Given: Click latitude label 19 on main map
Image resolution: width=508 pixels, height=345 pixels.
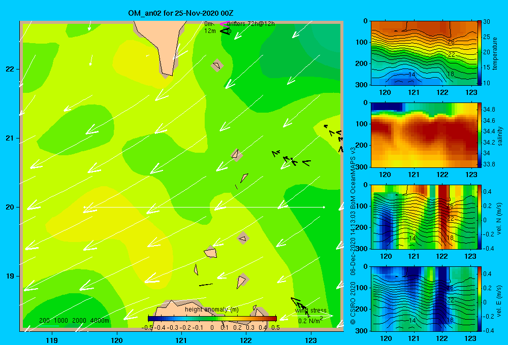Looking at the screenshot, I should (x=10, y=276).
